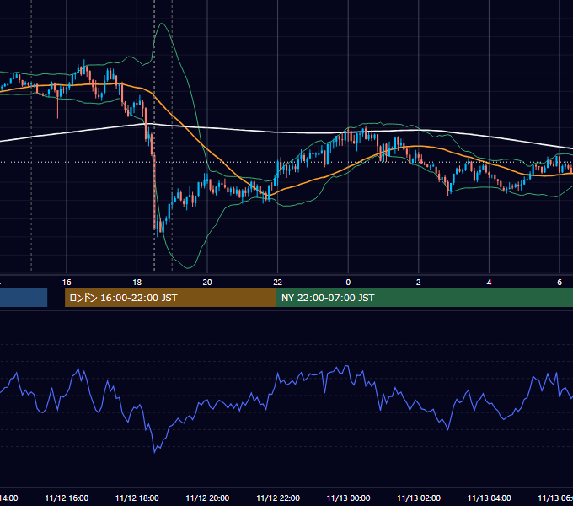Click the 11/13 02:00 timestamp label
Screen dimensions: 573x506
(x=419, y=498)
